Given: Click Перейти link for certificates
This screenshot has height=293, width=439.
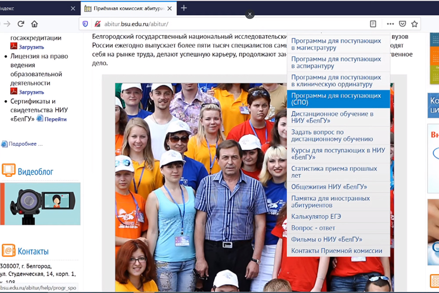Looking at the screenshot, I should pyautogui.click(x=55, y=119).
